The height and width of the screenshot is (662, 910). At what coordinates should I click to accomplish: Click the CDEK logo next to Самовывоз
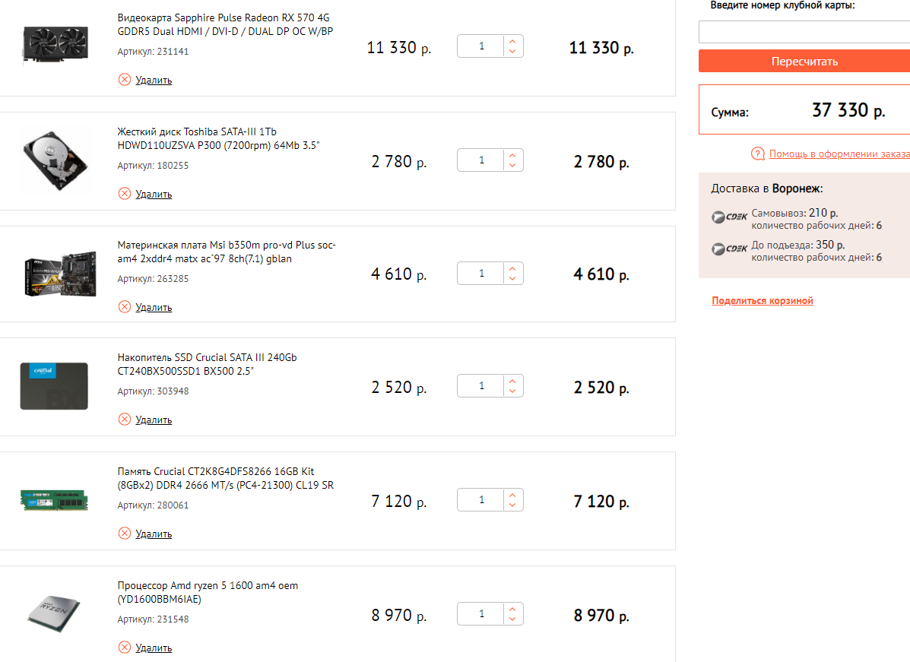tap(730, 218)
